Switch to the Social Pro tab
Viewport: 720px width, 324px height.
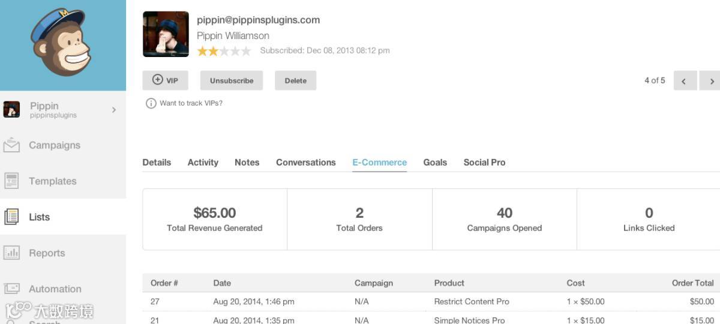coord(485,163)
